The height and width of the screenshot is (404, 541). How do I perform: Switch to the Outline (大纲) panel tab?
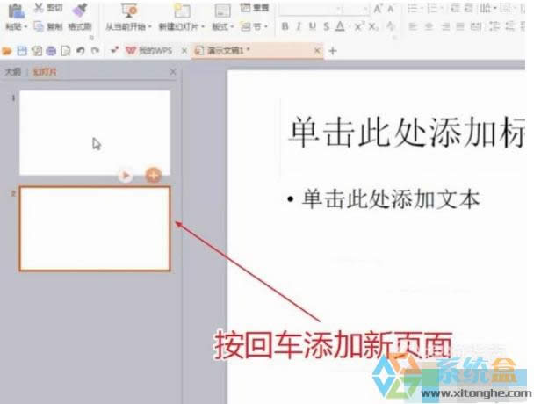click(x=12, y=71)
